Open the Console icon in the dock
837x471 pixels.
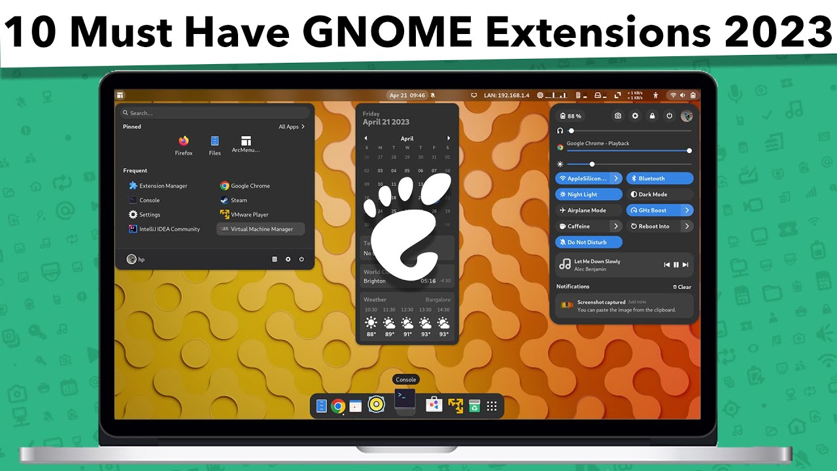(x=405, y=399)
